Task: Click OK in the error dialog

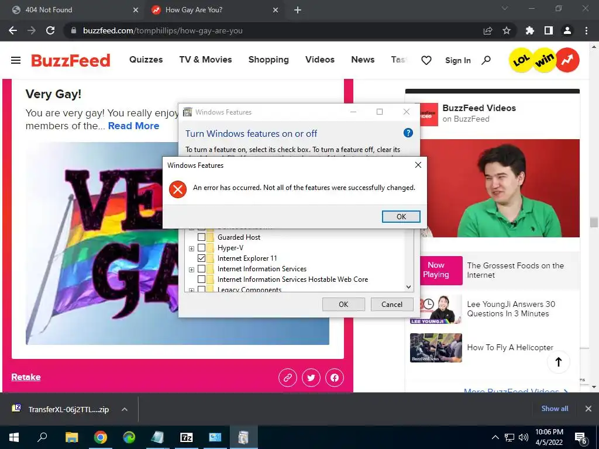Action: click(401, 216)
